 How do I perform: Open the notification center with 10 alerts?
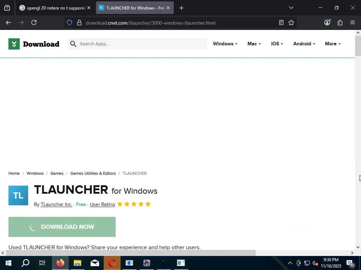click(351, 263)
